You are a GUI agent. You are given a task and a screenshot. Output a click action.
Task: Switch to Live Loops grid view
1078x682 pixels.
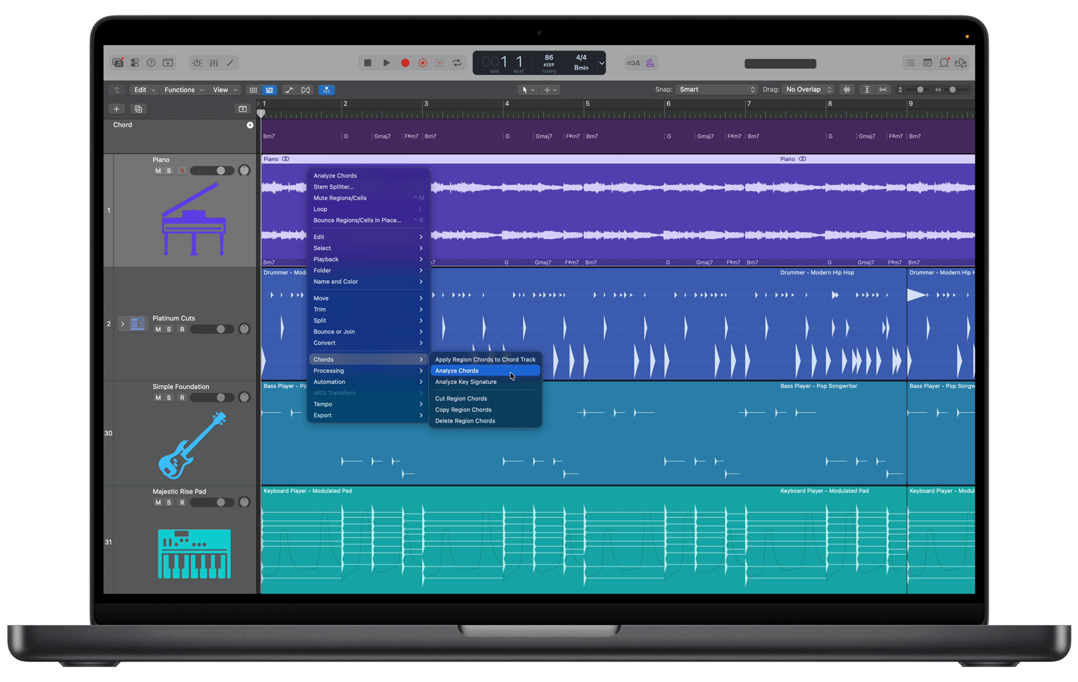pos(253,90)
